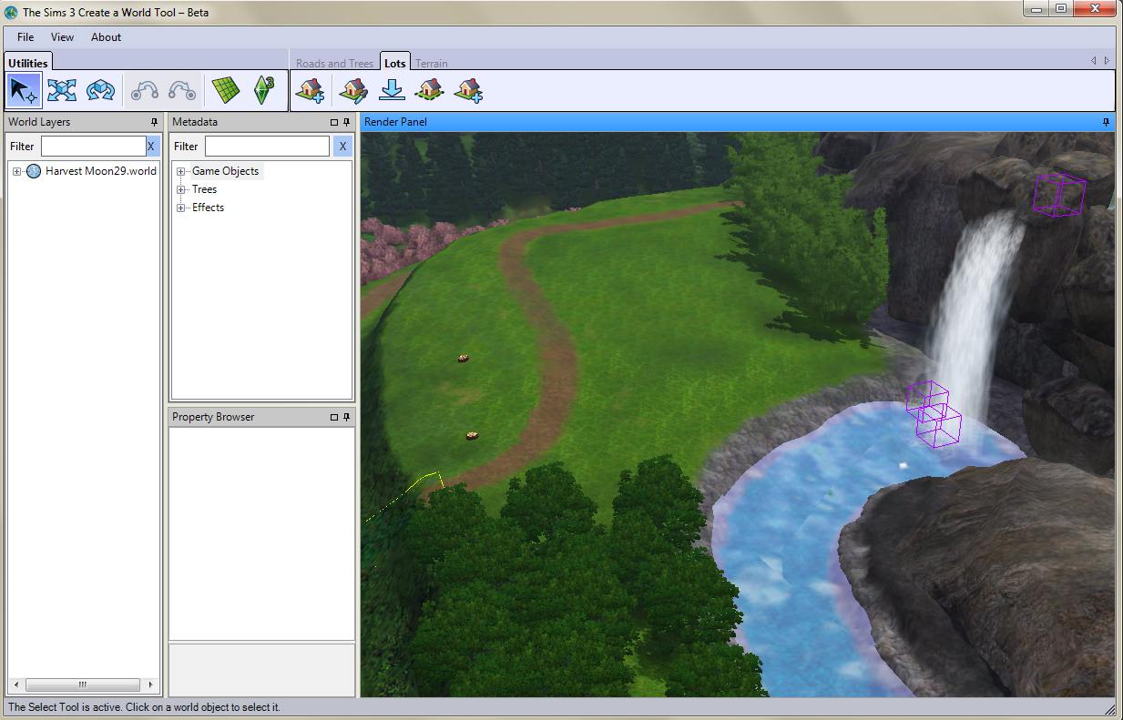Viewport: 1123px width, 720px height.
Task: Open the About menu
Action: coord(106,37)
